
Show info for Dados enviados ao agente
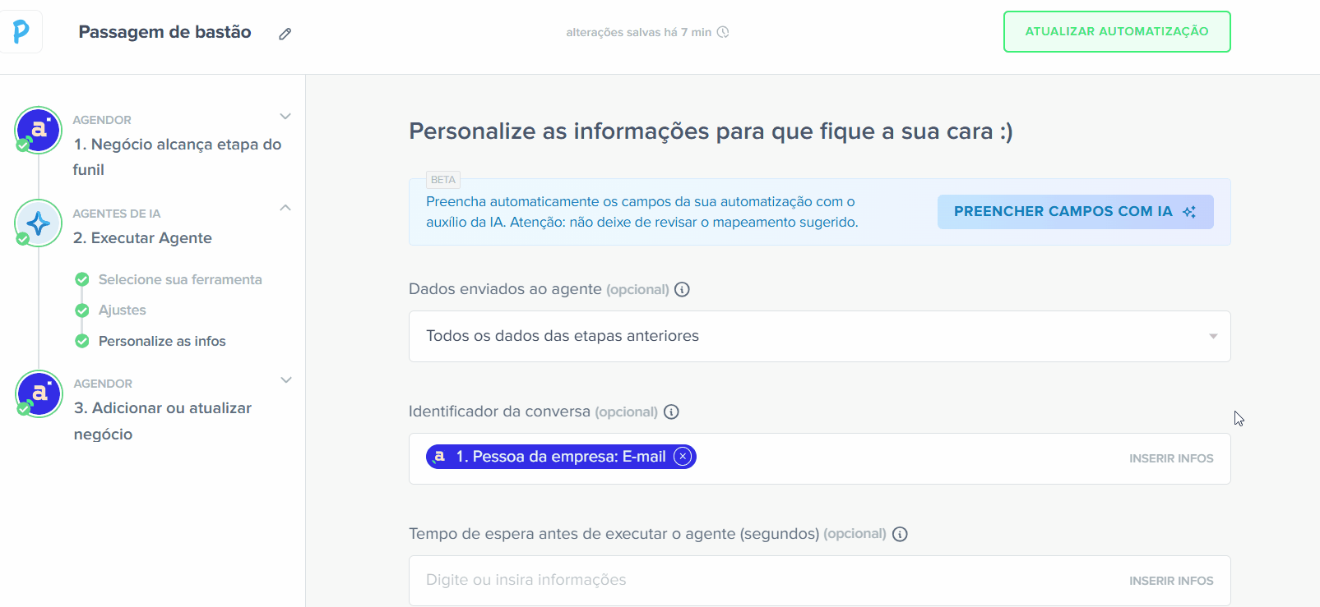point(682,289)
